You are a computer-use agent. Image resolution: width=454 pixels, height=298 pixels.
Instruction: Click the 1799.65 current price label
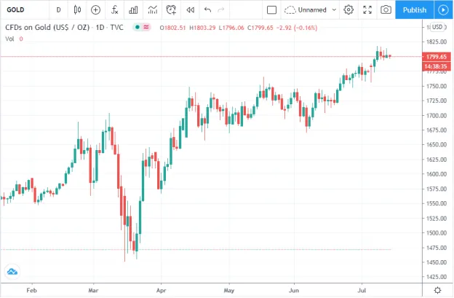437,57
